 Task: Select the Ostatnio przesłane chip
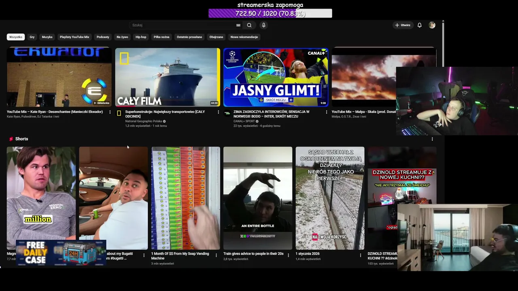(189, 37)
